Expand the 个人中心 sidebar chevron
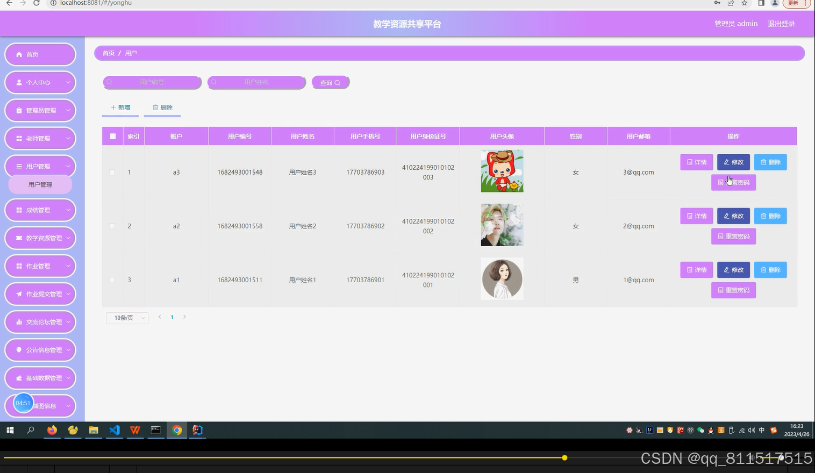The image size is (815, 473). point(68,82)
